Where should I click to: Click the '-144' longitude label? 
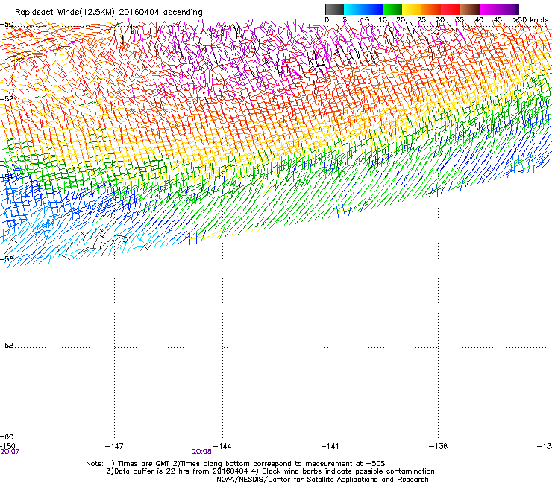(222, 446)
